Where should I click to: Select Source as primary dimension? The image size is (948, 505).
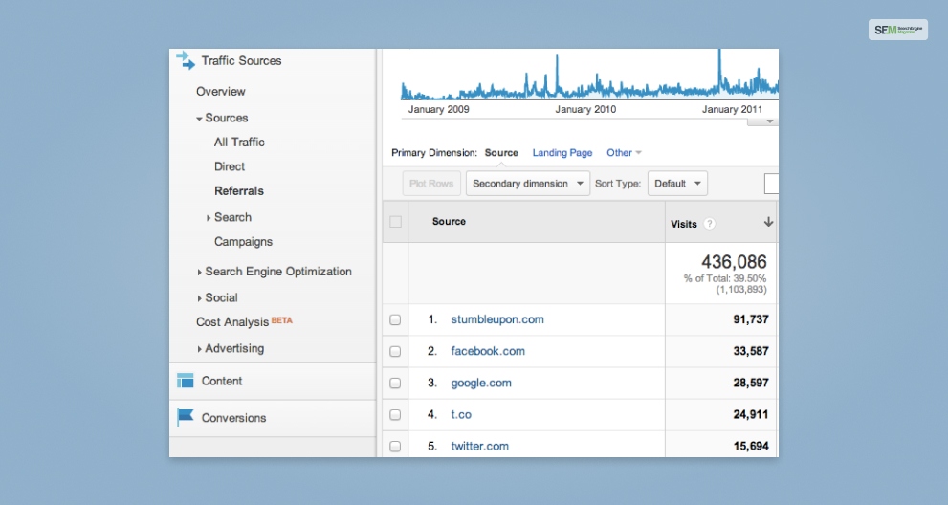tap(501, 152)
